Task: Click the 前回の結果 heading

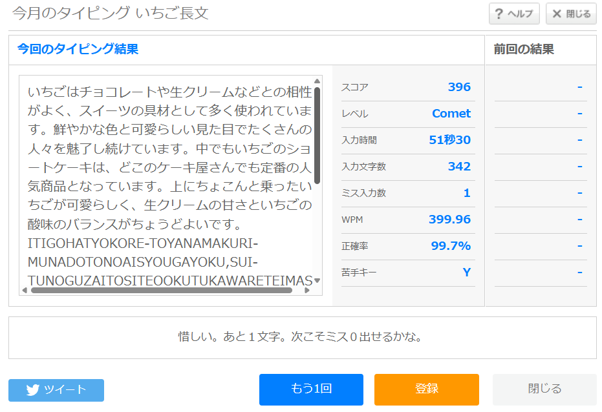Action: 524,49
